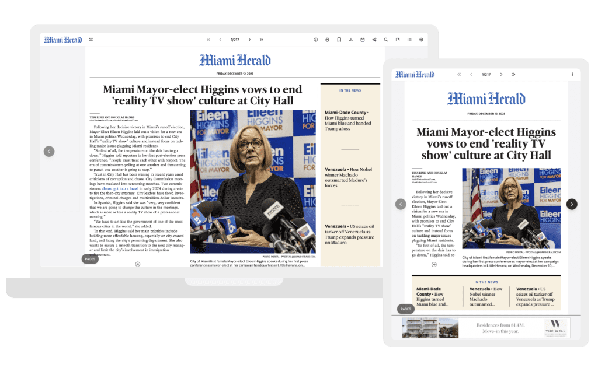Click the date 'FRIDAY, DECEMBER 12, 2025' on laptop
Screen dimensions: 598x371
coord(235,73)
